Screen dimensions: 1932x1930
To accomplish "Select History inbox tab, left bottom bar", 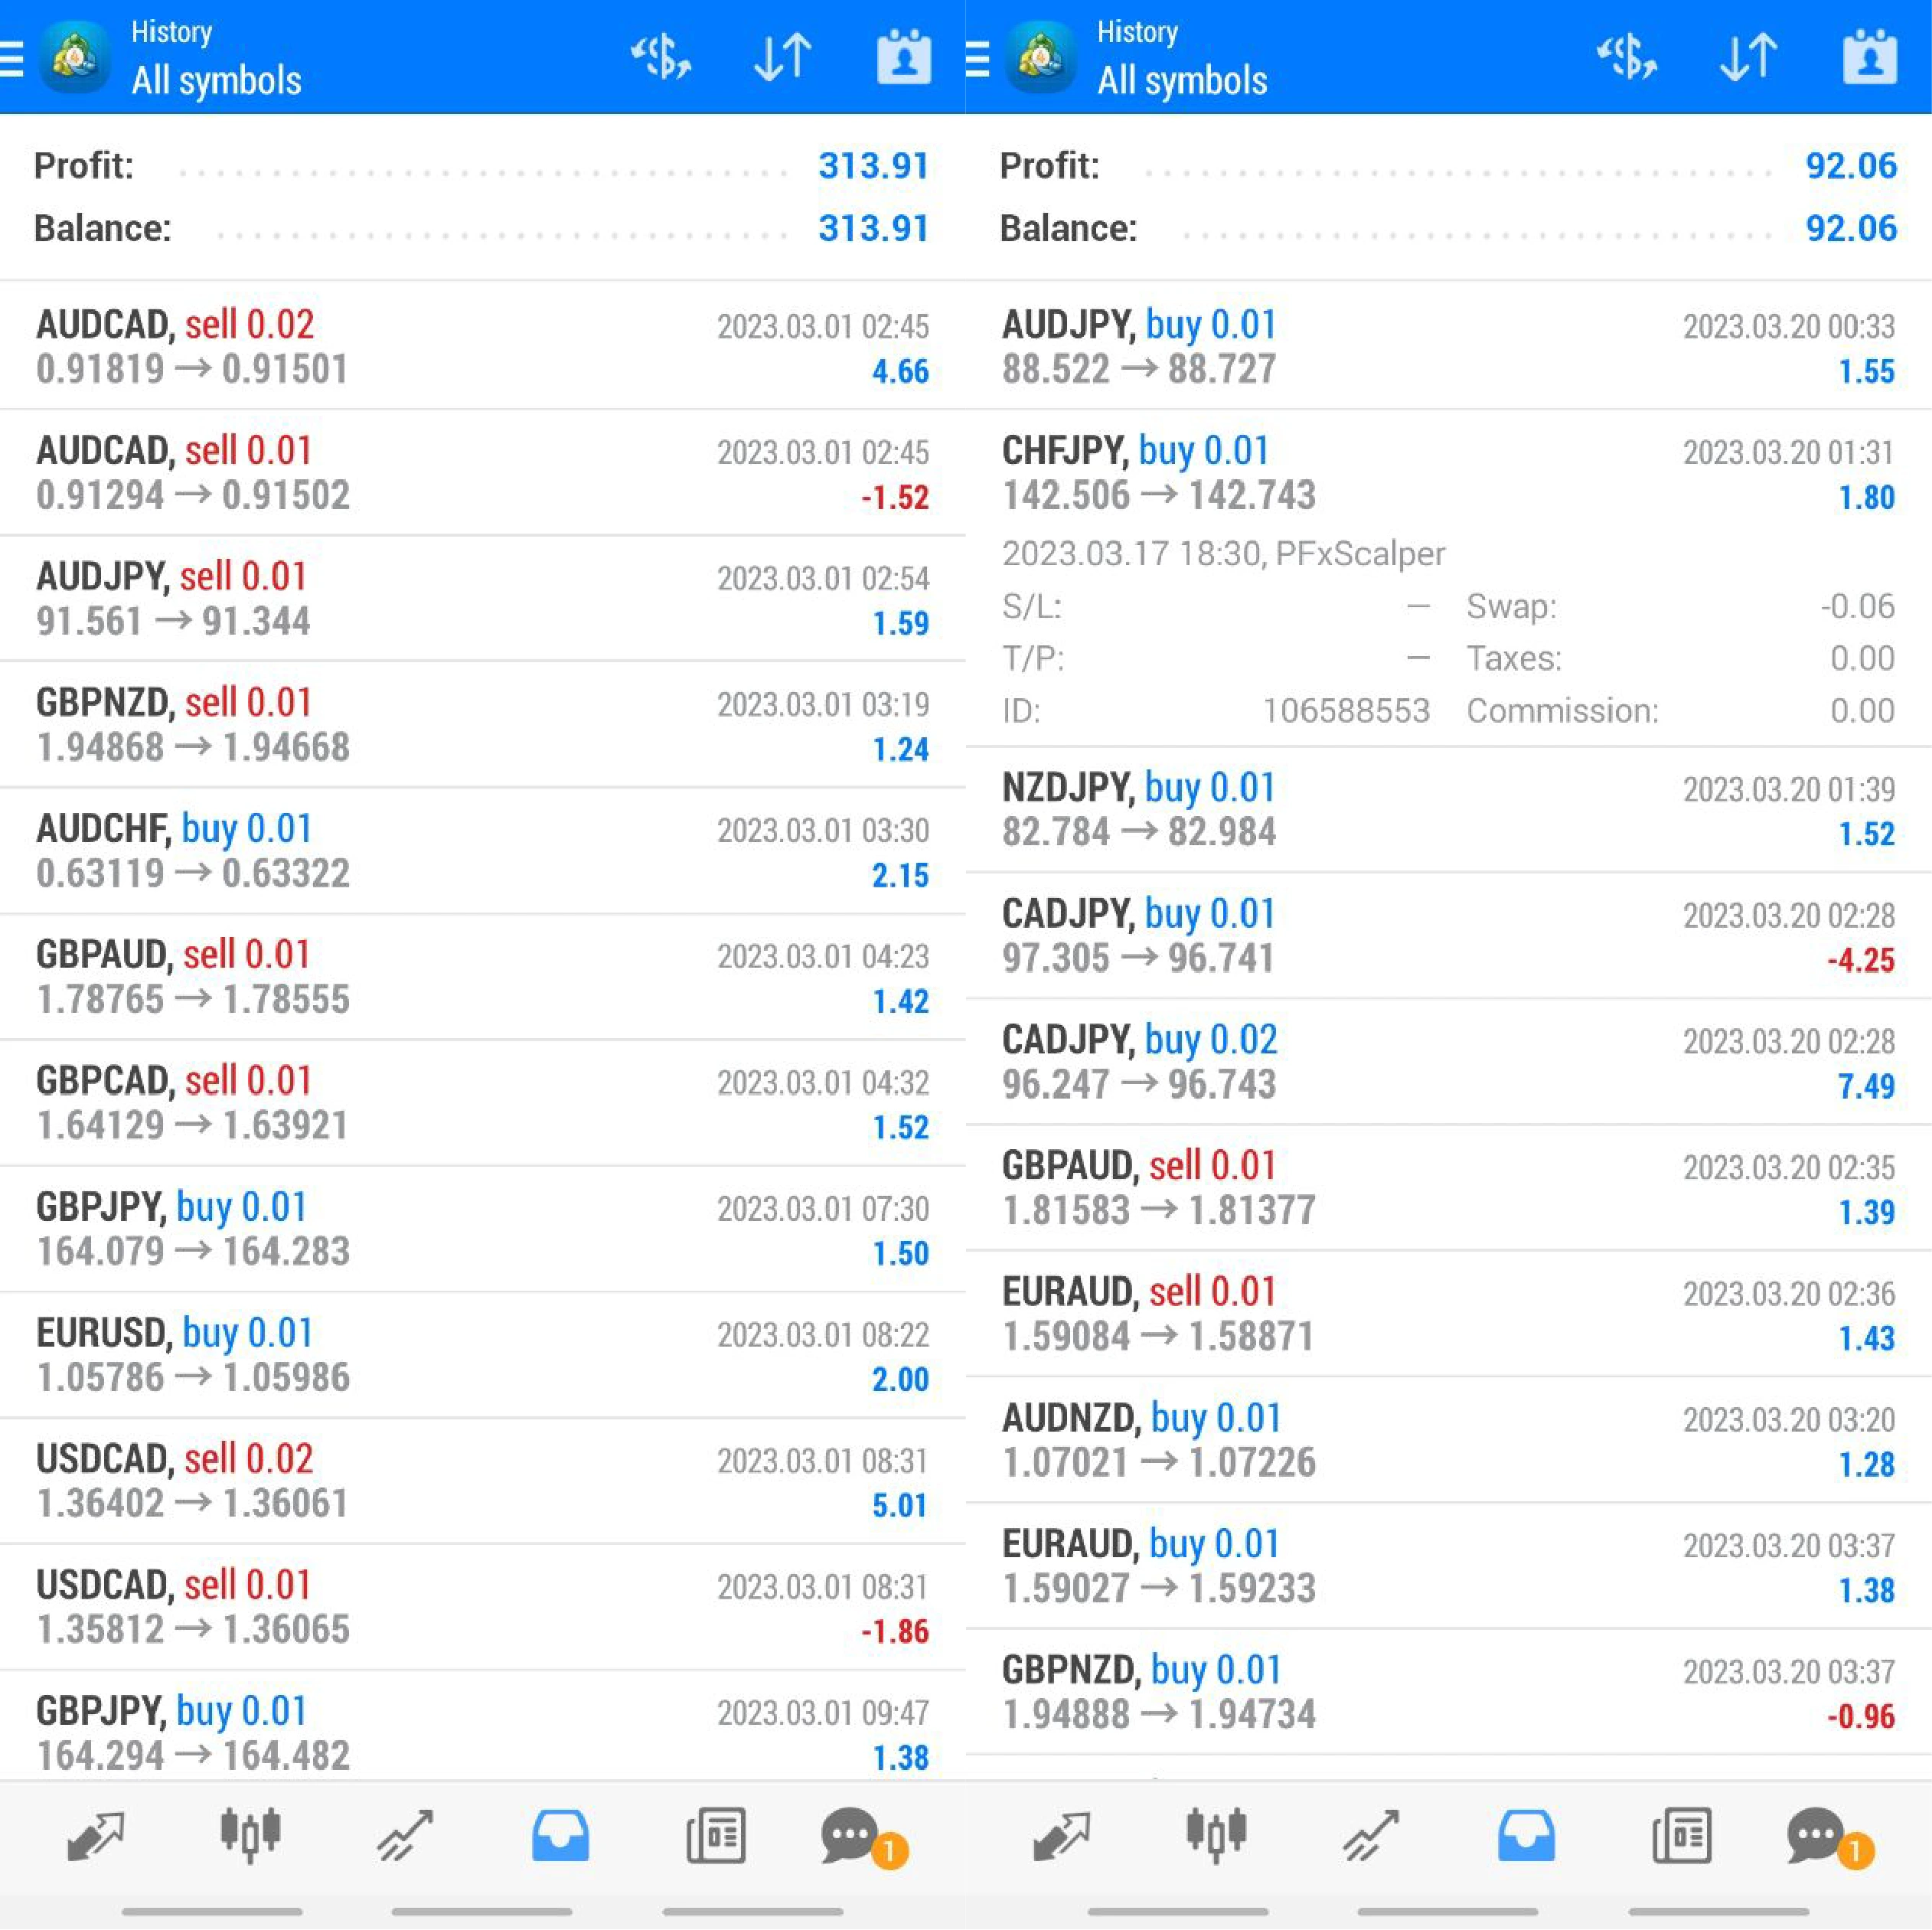I will [x=560, y=1836].
